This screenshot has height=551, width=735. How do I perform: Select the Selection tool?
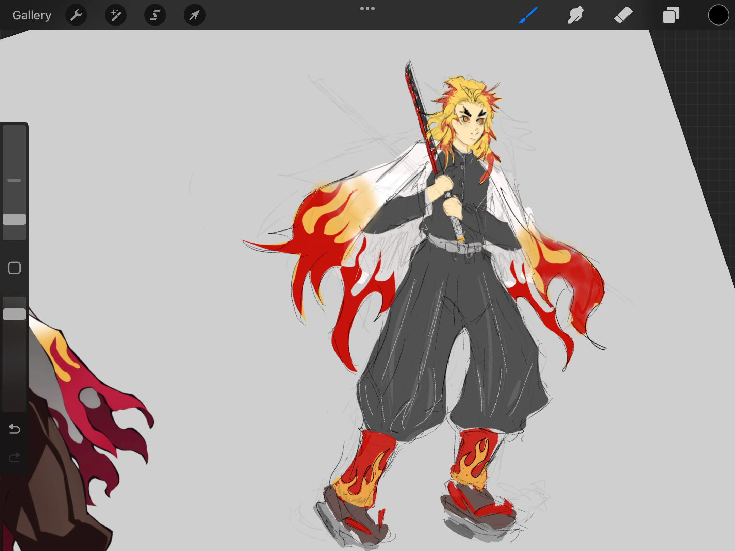[x=155, y=15]
